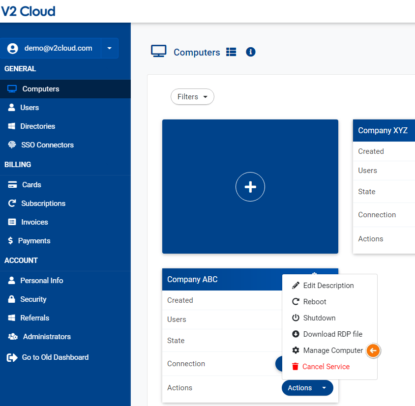The width and height of the screenshot is (415, 406).
Task: Click the SSO Connectors fingerprint icon
Action: click(12, 145)
